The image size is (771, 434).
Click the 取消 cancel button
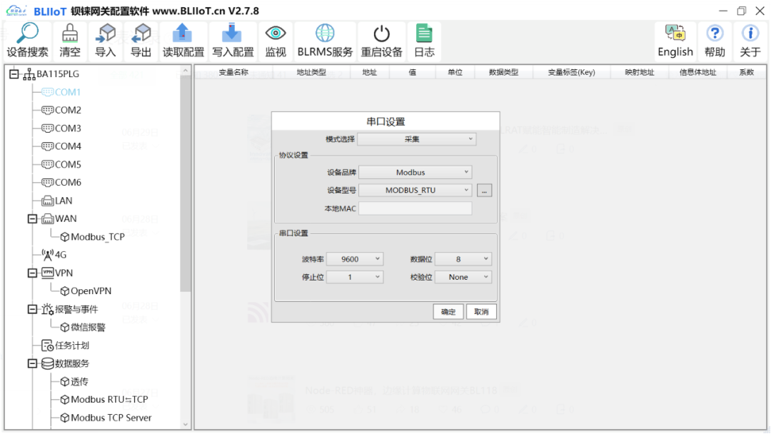pos(481,311)
